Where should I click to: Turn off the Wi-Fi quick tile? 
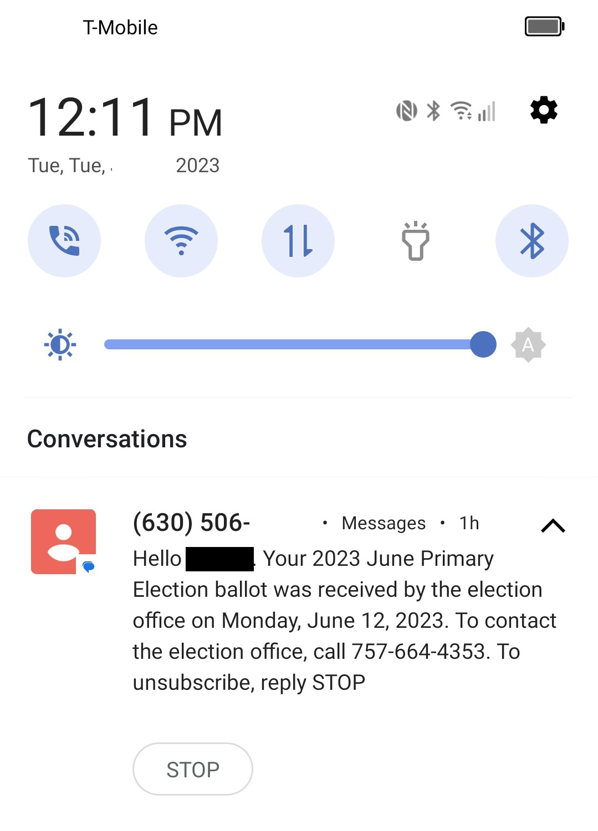coord(181,241)
